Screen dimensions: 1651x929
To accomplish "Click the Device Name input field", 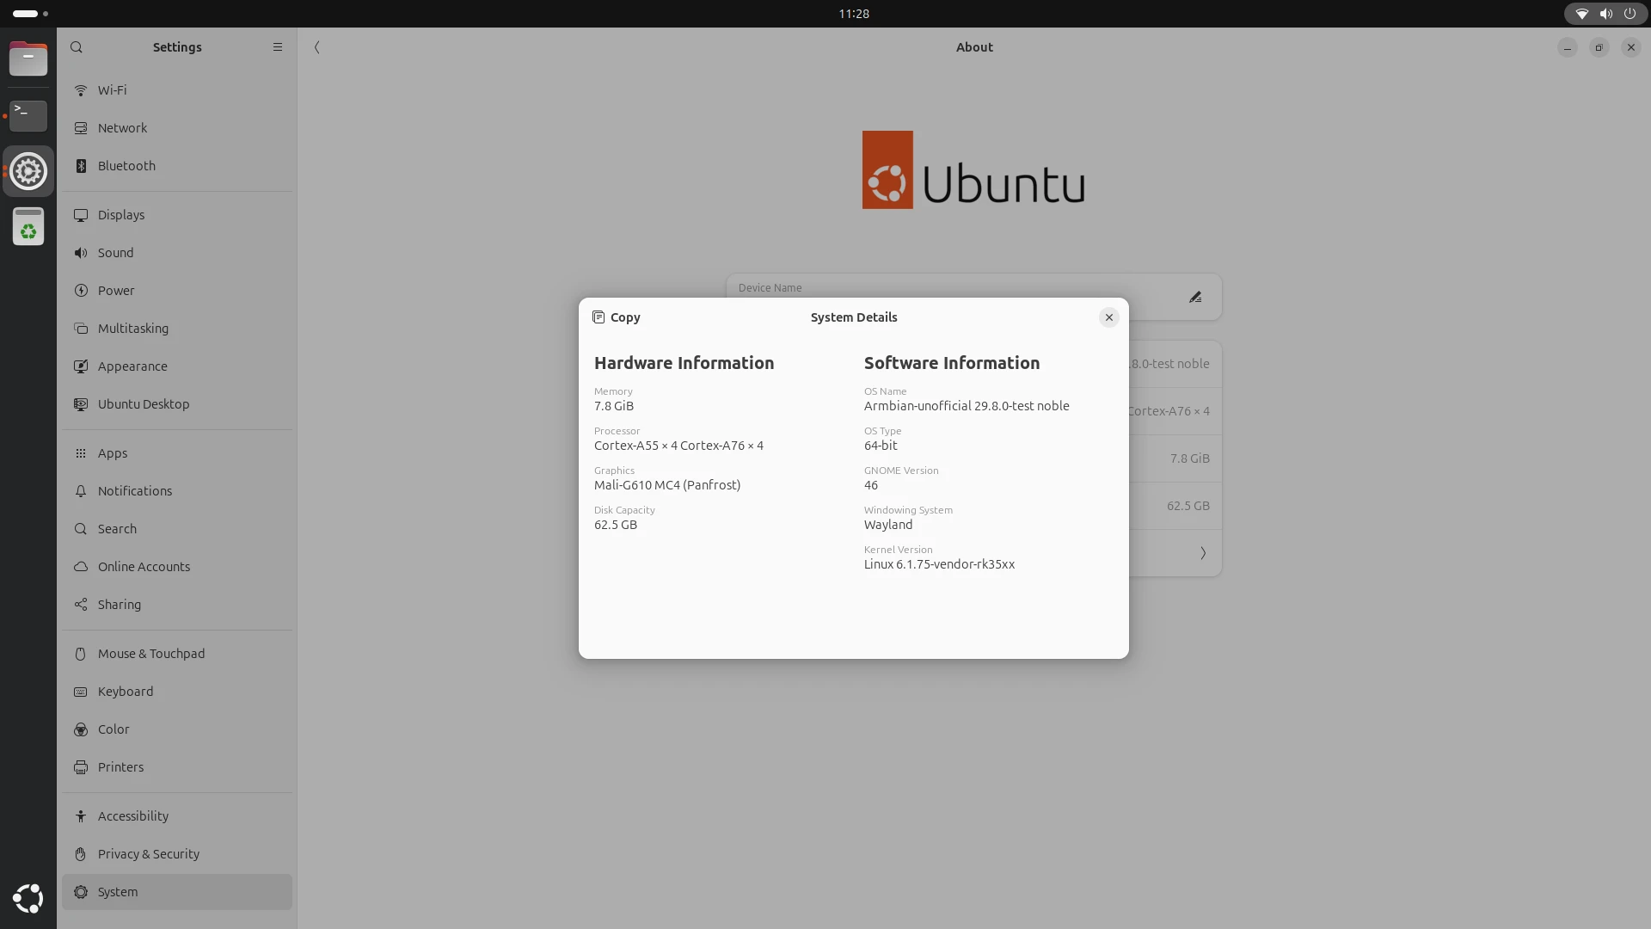I will [x=946, y=287].
